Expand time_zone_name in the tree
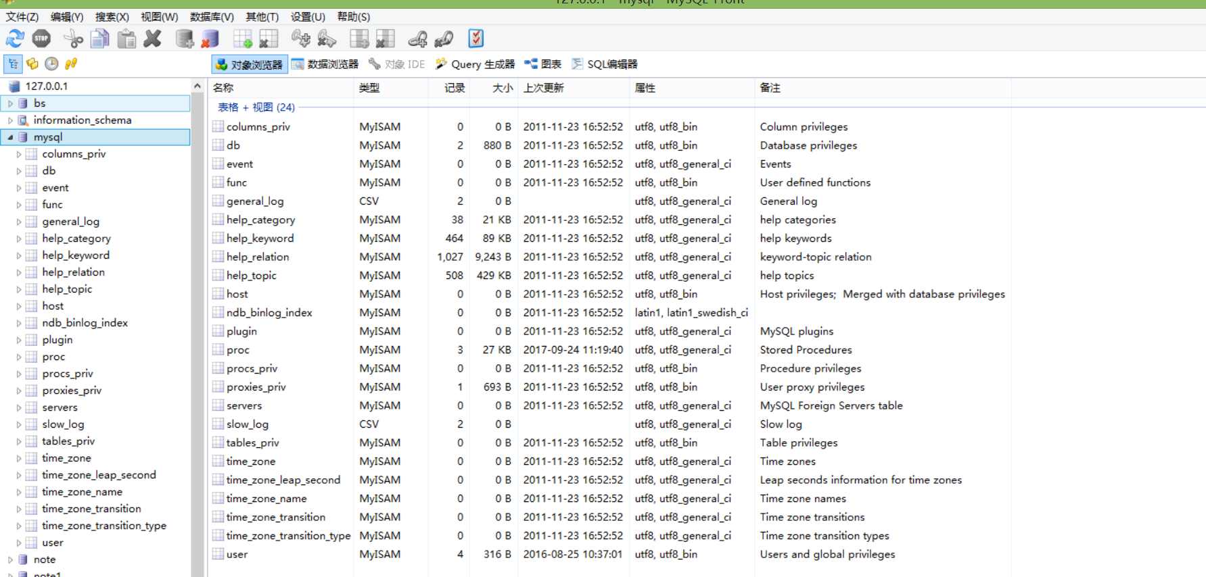This screenshot has width=1206, height=577. click(19, 492)
